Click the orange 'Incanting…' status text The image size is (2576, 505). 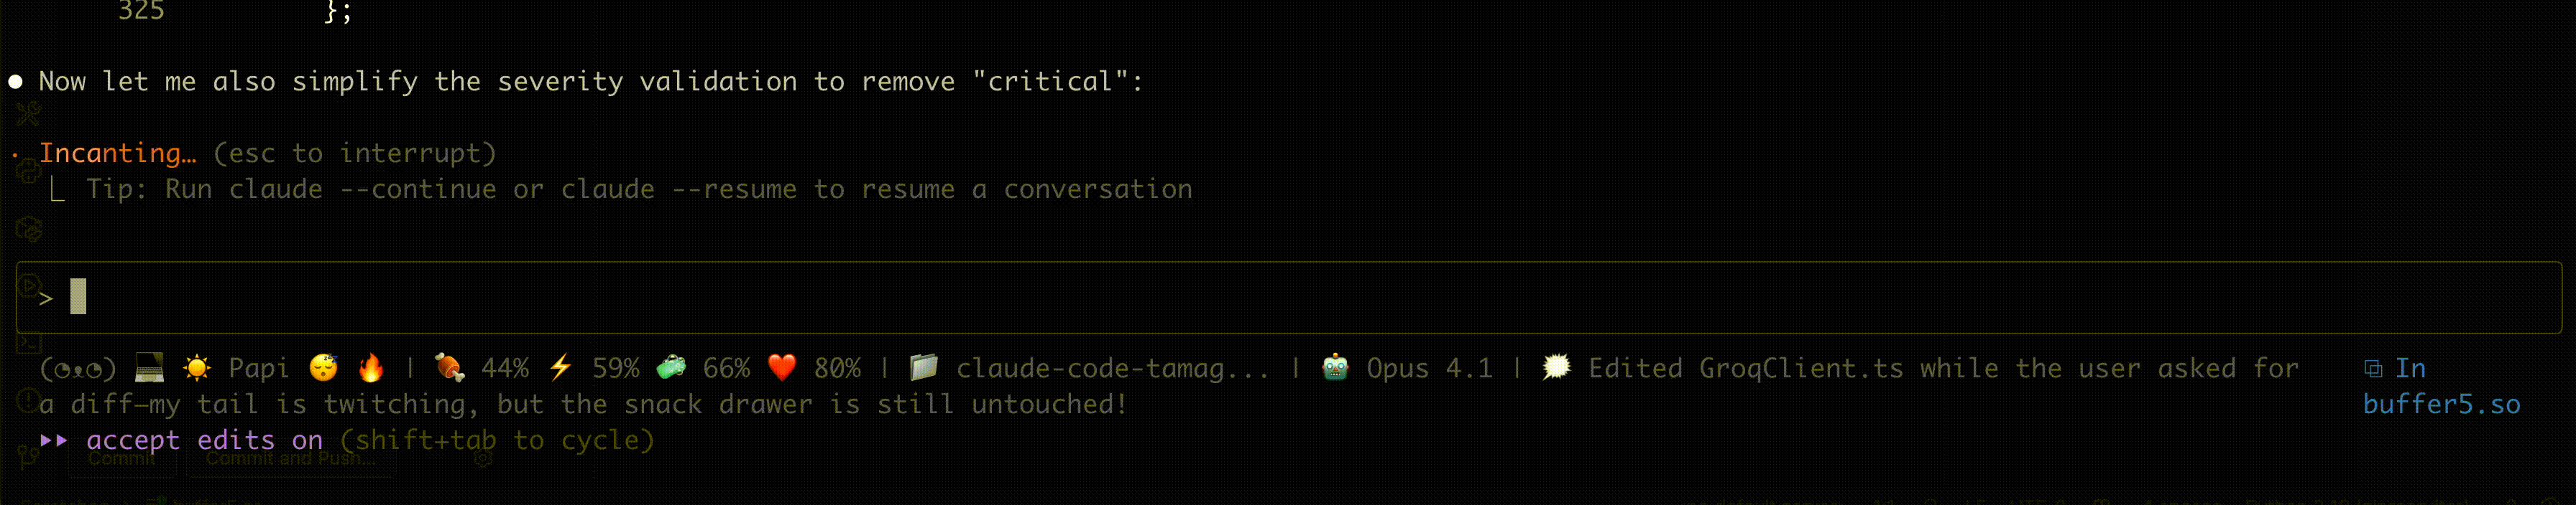pyautogui.click(x=117, y=154)
